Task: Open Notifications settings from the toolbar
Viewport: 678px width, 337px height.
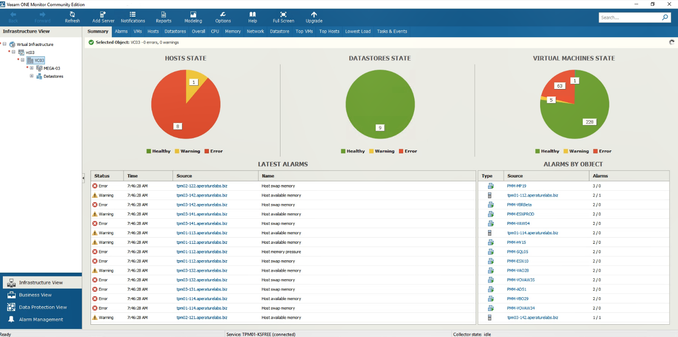Action: 133,18
